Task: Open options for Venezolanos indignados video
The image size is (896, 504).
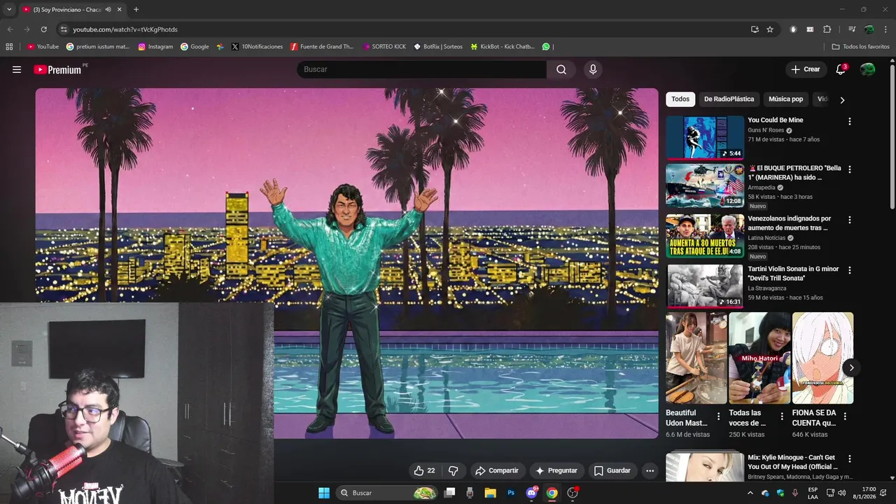Action: 850,220
